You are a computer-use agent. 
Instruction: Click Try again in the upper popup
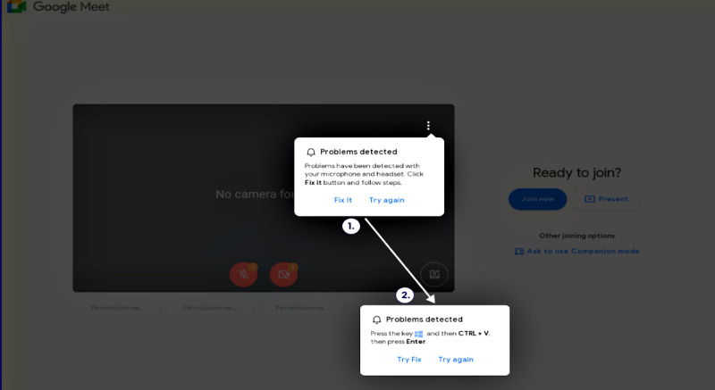pos(387,200)
